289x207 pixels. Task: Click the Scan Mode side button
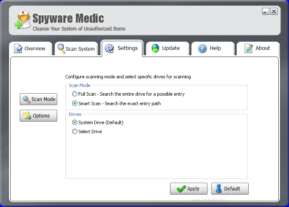[x=39, y=99]
